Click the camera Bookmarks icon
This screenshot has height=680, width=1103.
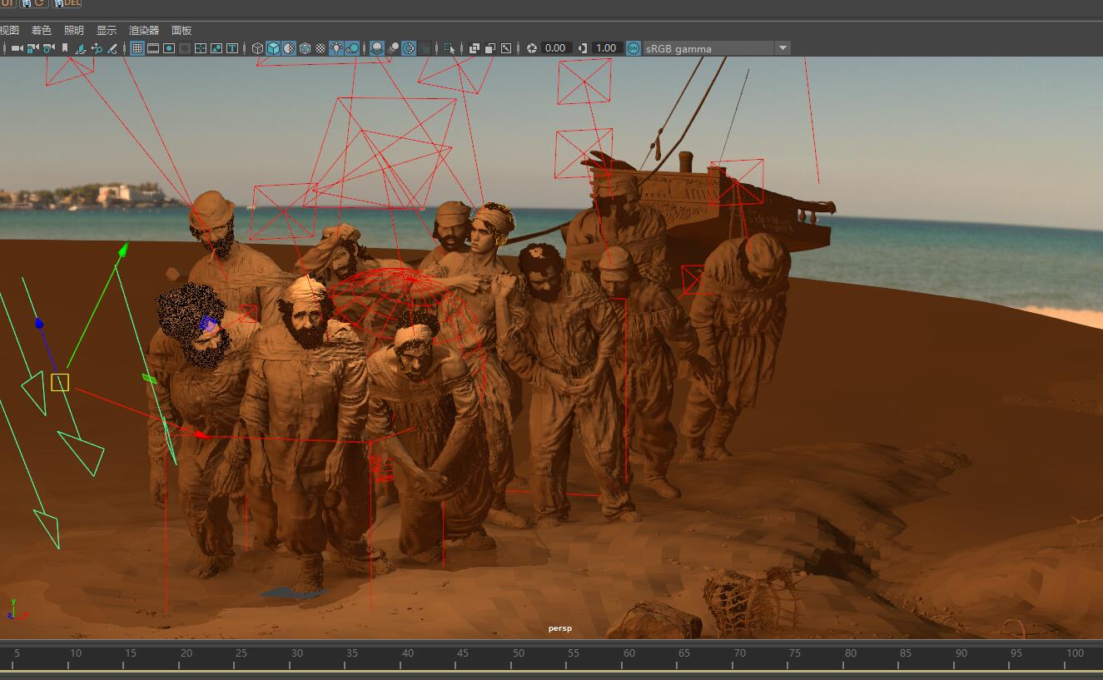click(65, 48)
